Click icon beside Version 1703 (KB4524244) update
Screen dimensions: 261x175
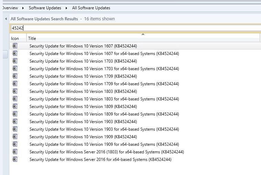click(x=15, y=61)
